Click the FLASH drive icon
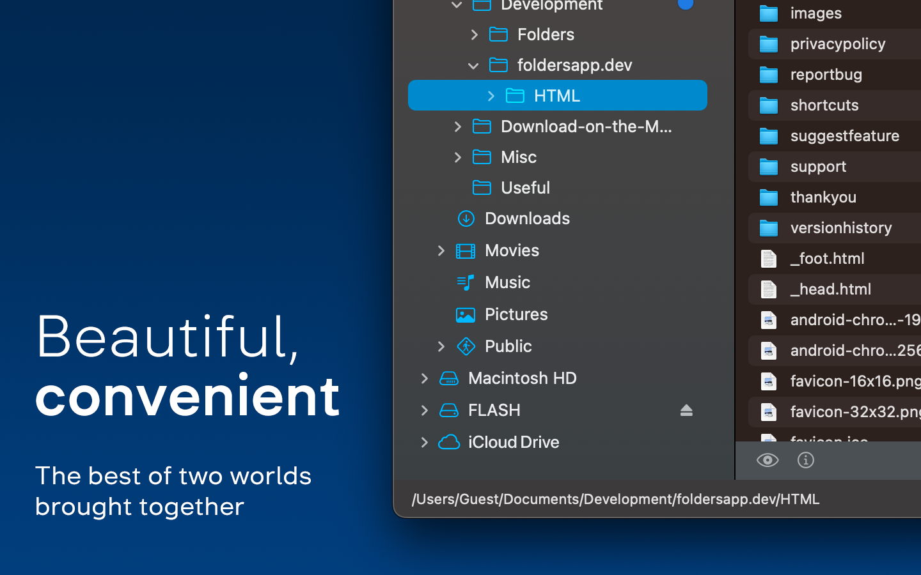Viewport: 921px width, 575px height. pyautogui.click(x=449, y=410)
